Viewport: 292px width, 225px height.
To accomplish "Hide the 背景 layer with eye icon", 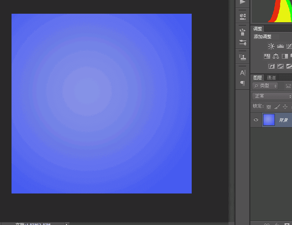I will tap(256, 120).
